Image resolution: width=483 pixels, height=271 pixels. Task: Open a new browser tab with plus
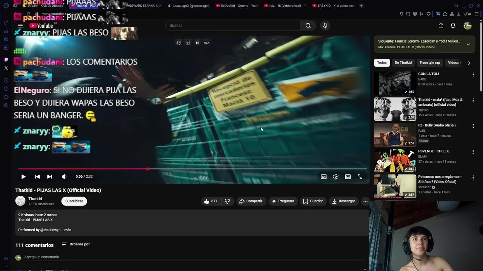click(x=361, y=6)
